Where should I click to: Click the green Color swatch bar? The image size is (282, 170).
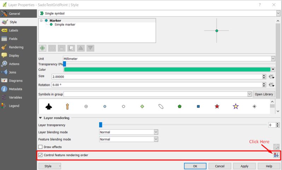167,70
